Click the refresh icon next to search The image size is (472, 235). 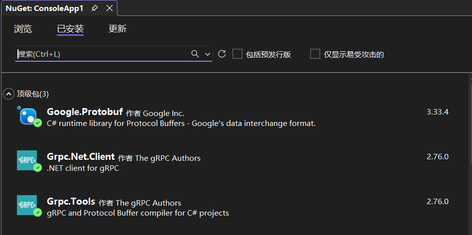tap(222, 54)
